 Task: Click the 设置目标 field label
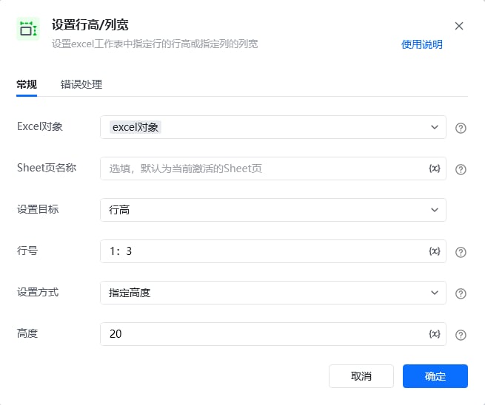[38, 209]
